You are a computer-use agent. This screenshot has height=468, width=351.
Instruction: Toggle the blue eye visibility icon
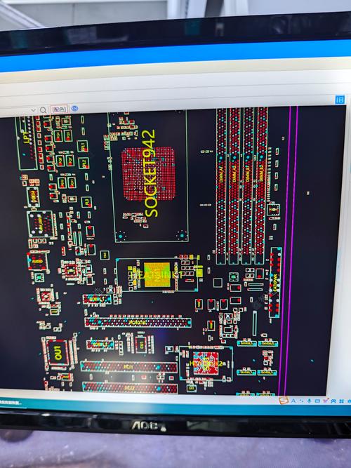(x=74, y=109)
